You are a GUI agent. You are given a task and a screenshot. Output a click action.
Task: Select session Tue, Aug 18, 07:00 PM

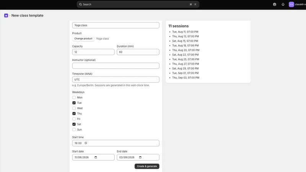pyautogui.click(x=186, y=45)
